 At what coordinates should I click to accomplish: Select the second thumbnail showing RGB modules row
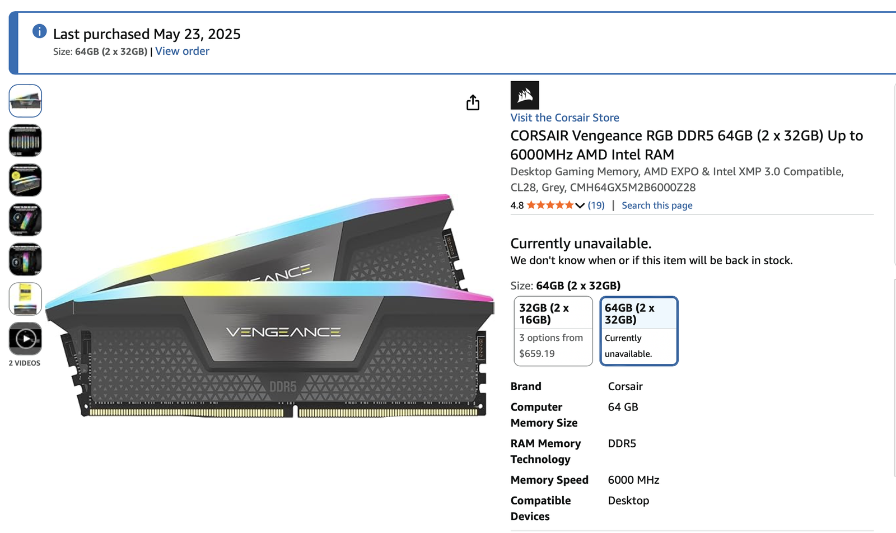pos(25,140)
